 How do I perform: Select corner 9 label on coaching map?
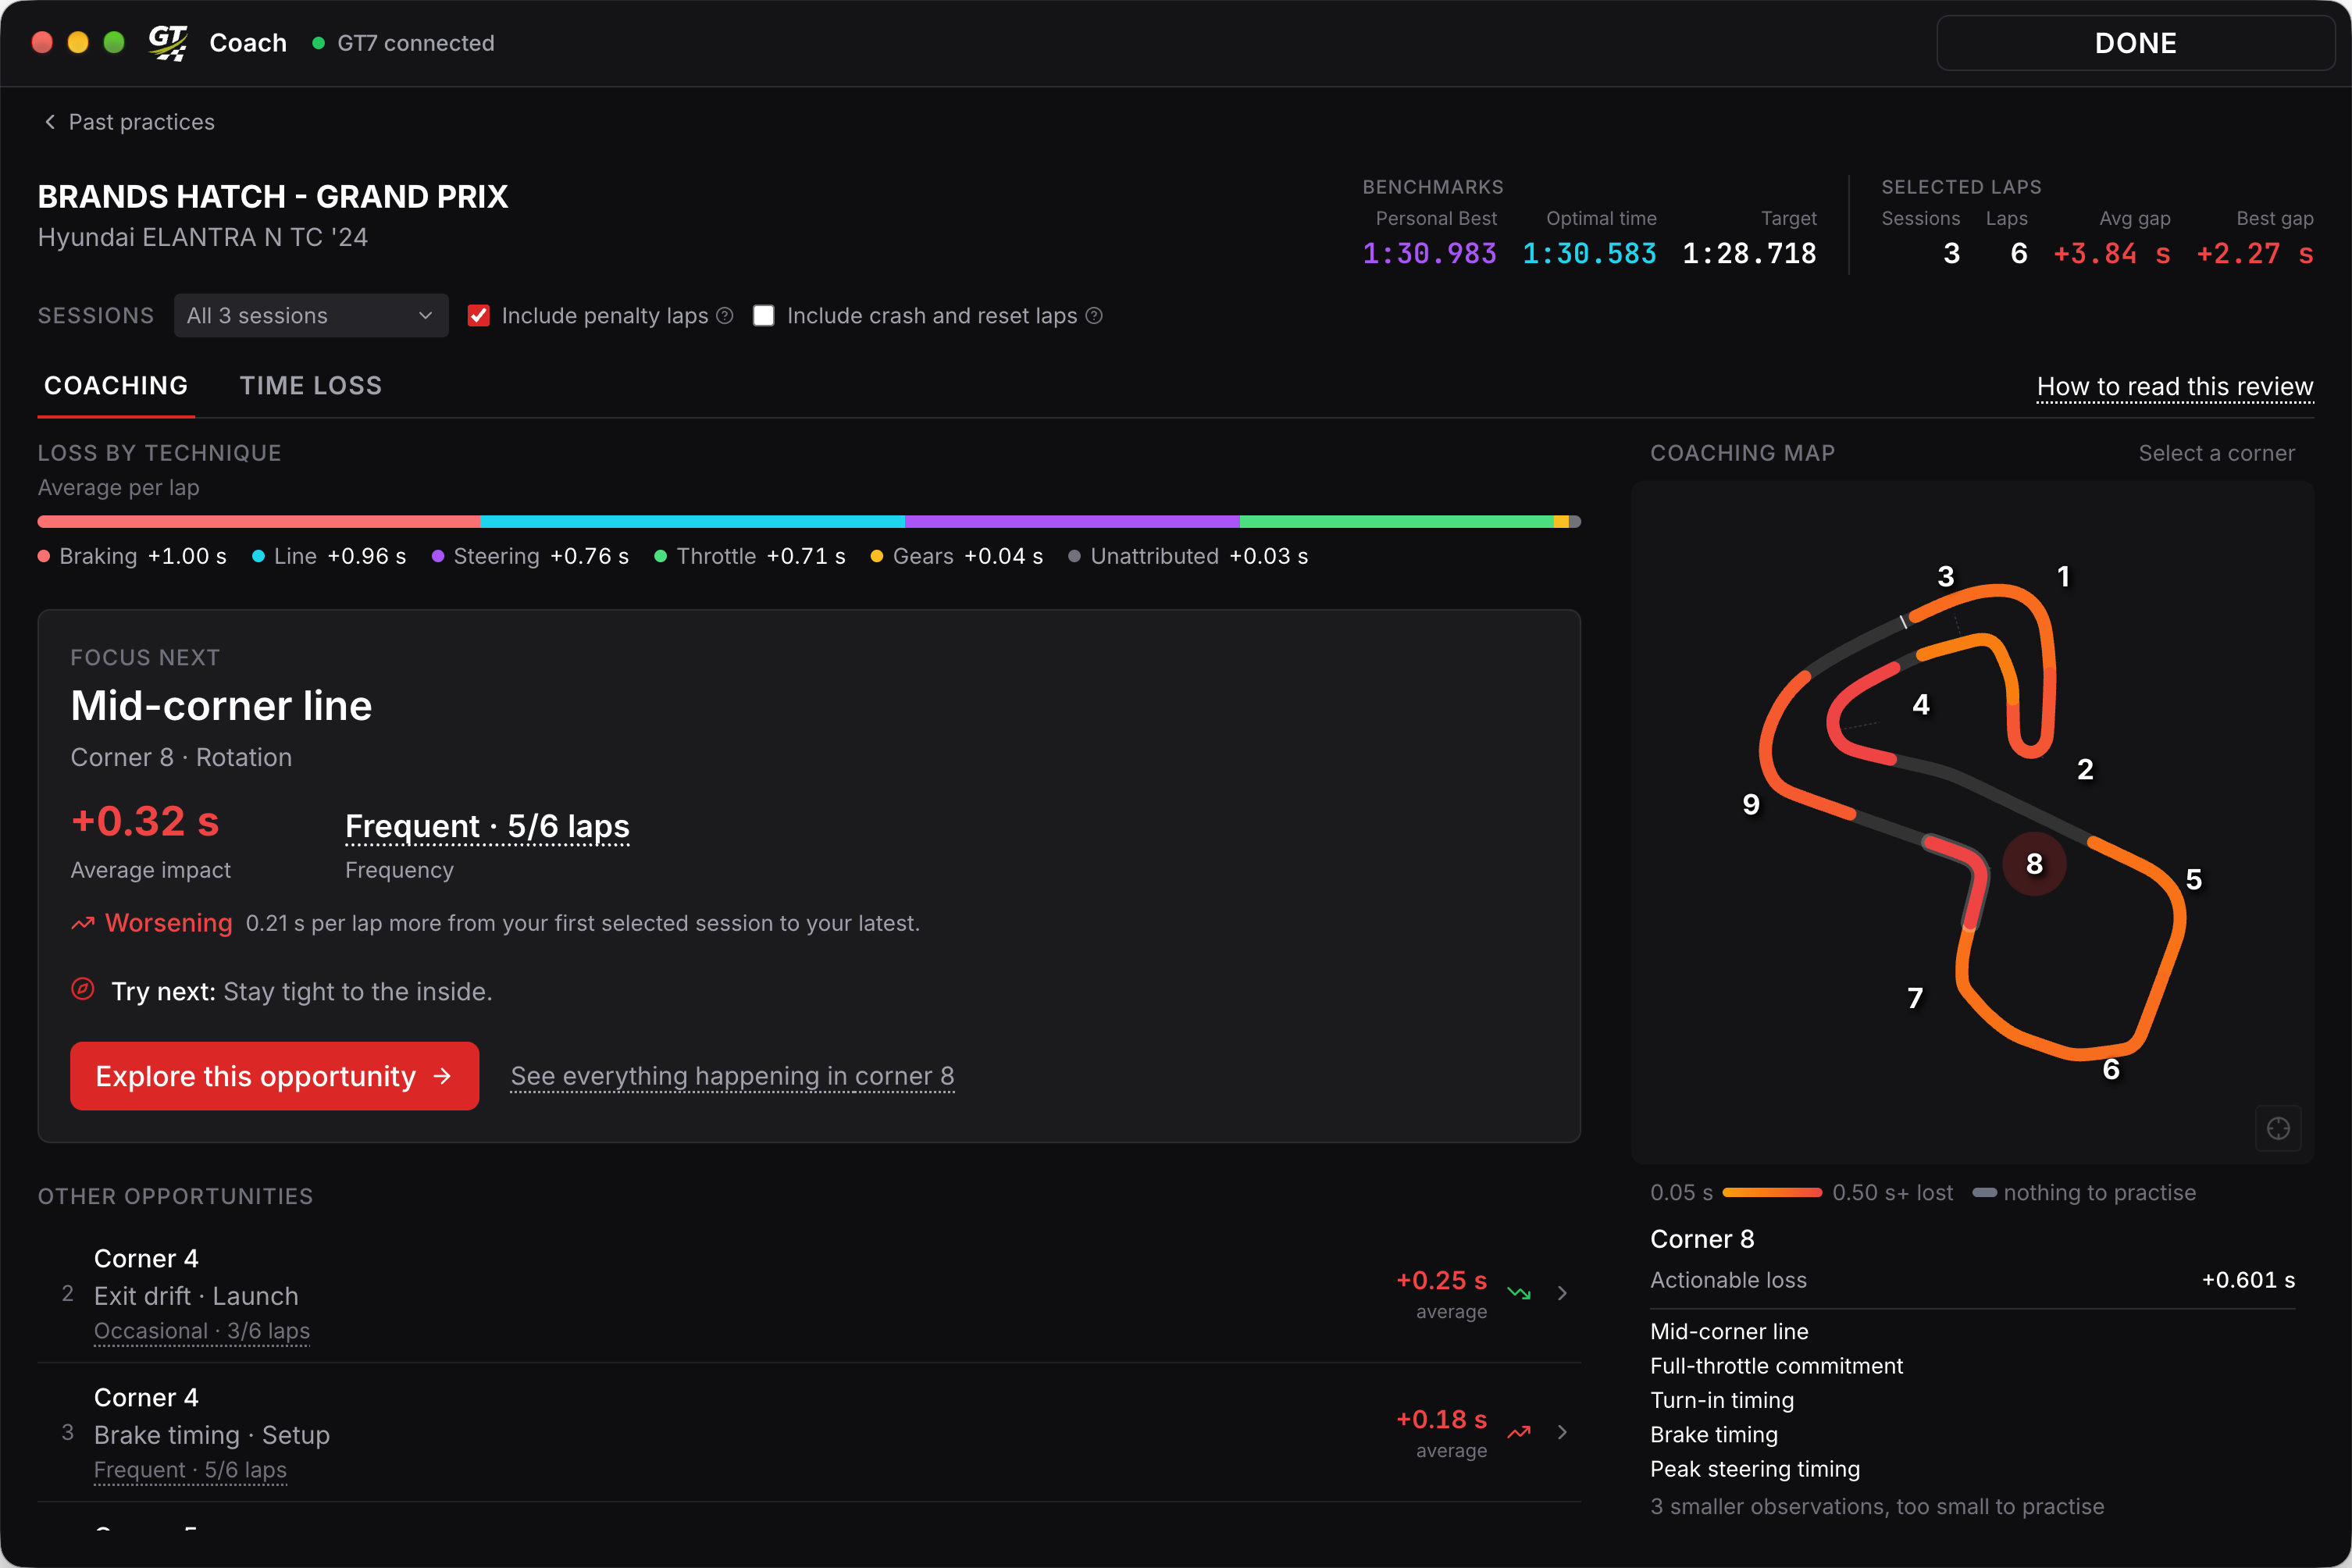click(x=1751, y=805)
